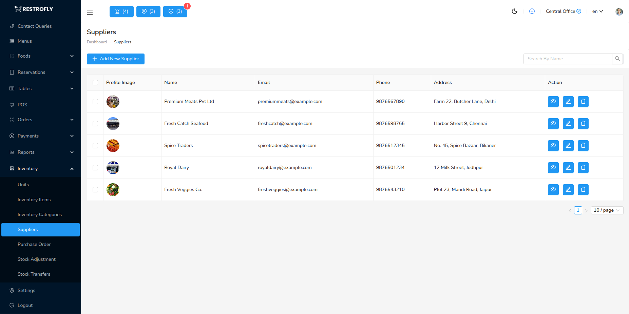Screen dimensions: 629x314
Task: Collapse the Inventory section in the sidebar
Action: pos(40,168)
